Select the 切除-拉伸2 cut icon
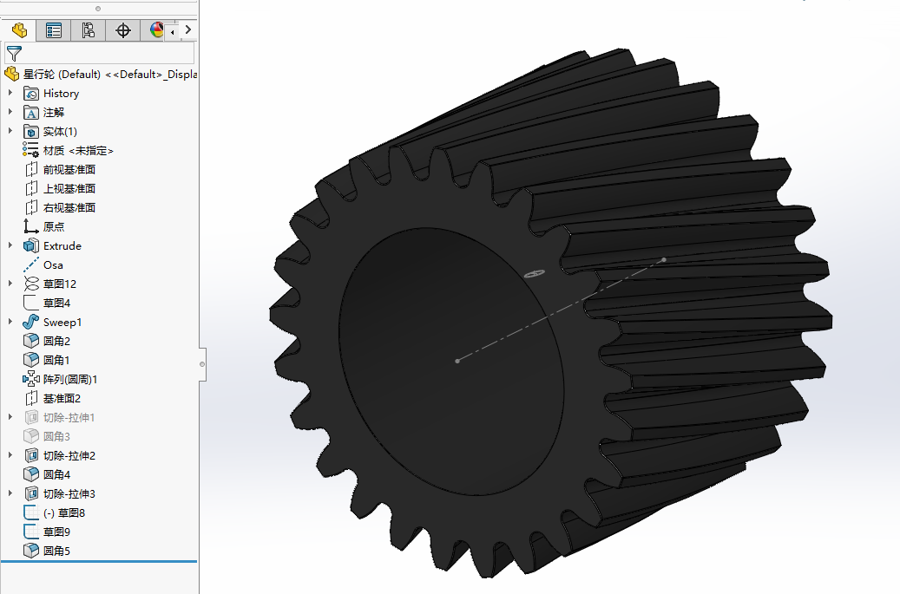The height and width of the screenshot is (594, 900). click(31, 455)
